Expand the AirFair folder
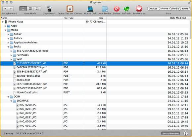The image size is (192, 137). (9, 34)
